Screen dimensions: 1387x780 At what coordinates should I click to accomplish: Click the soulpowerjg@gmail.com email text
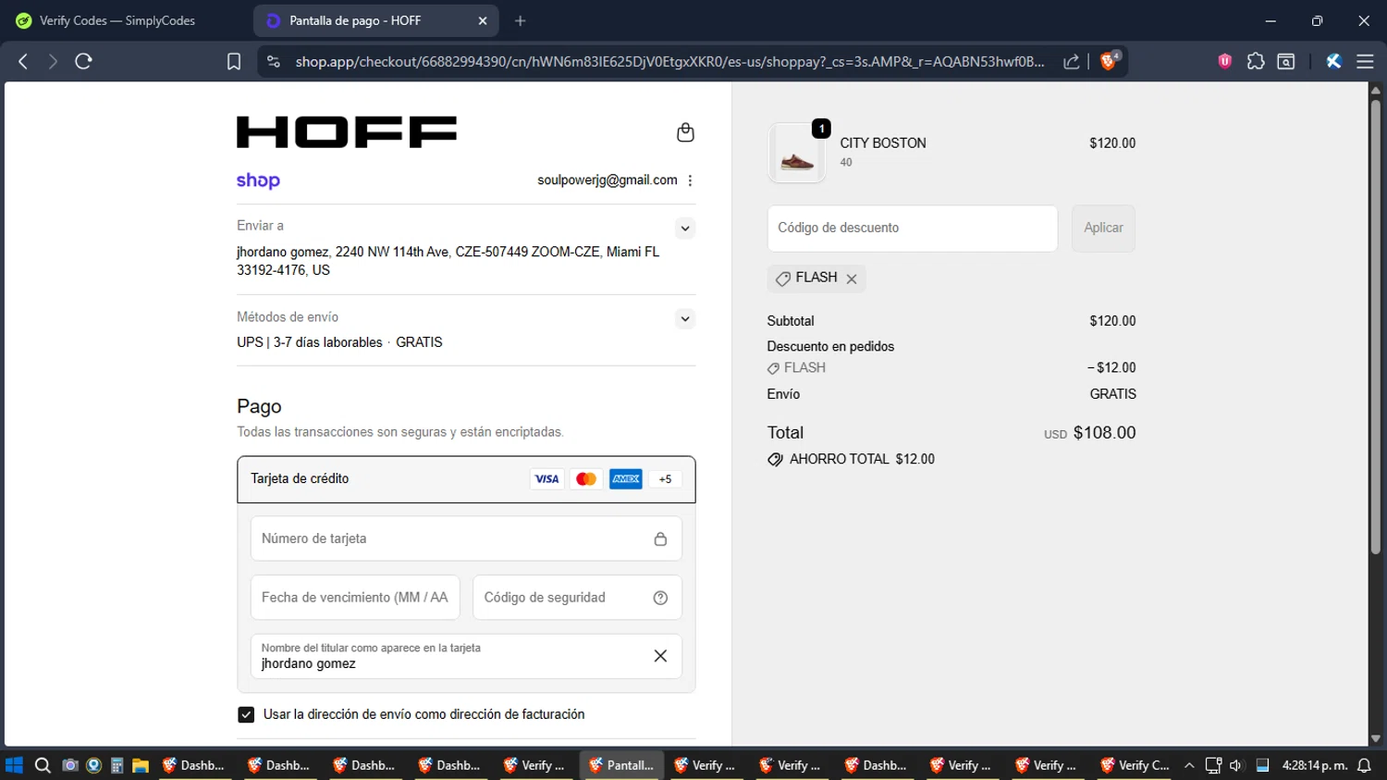608,180
